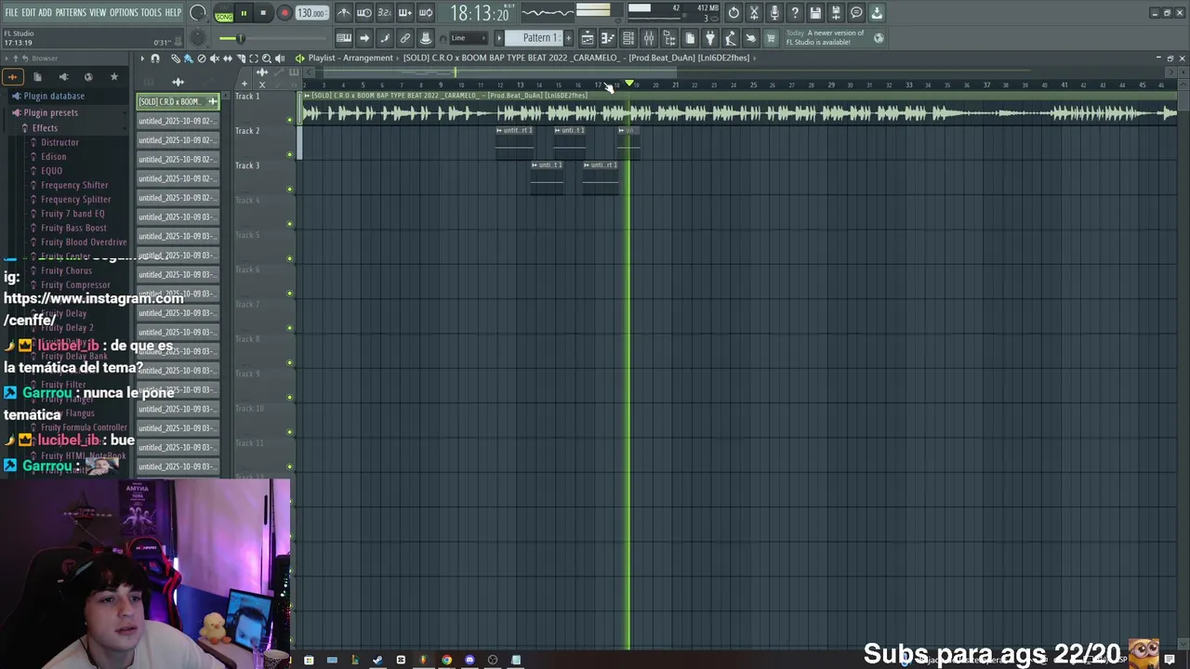Viewport: 1190px width, 669px height.
Task: Open playlist options menu arrow
Action: [142, 59]
